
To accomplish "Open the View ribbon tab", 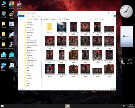I will [x=39, y=16].
